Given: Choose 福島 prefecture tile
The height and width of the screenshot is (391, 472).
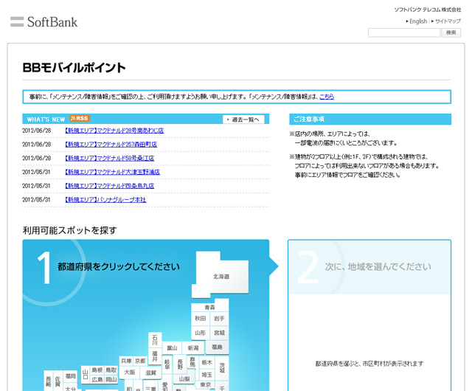Looking at the screenshot, I should [217, 347].
